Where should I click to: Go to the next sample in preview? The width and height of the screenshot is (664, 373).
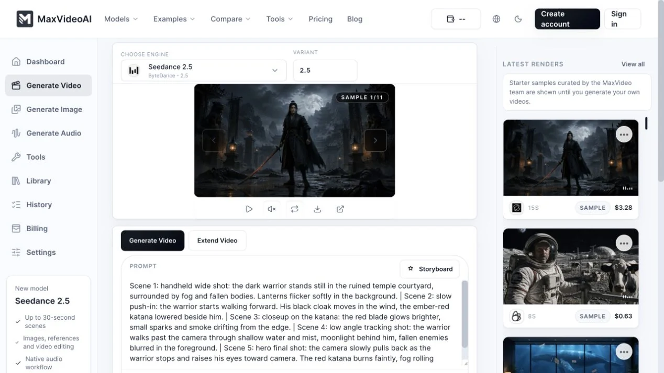[x=375, y=140]
